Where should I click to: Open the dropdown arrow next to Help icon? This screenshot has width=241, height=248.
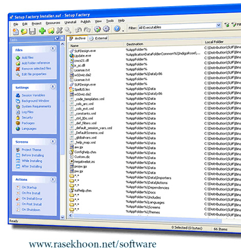[x=123, y=31]
